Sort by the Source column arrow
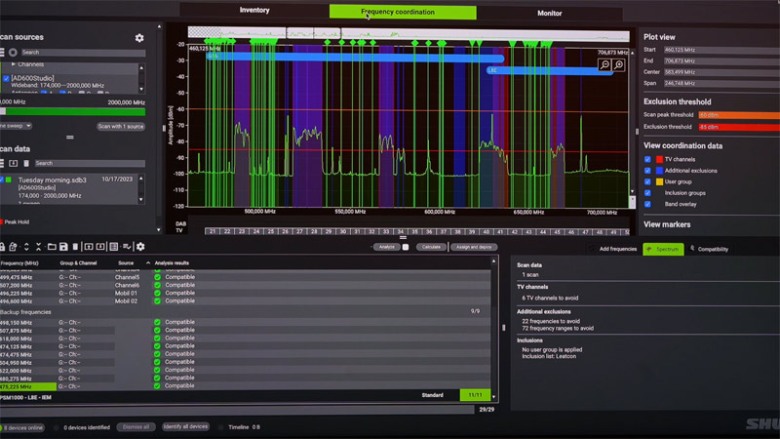This screenshot has height=439, width=780. coord(148,263)
